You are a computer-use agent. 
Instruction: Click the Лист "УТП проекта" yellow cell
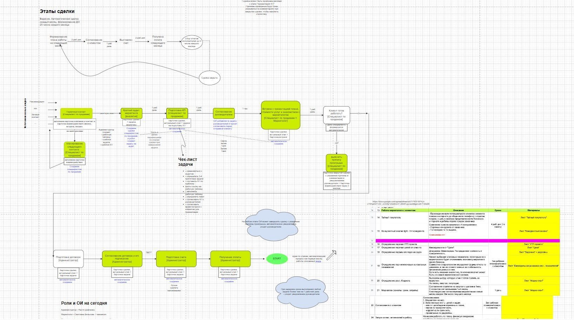(x=534, y=244)
